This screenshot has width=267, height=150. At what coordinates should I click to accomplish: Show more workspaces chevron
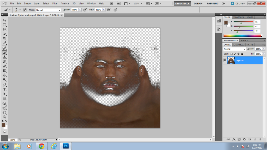pyautogui.click(x=224, y=3)
